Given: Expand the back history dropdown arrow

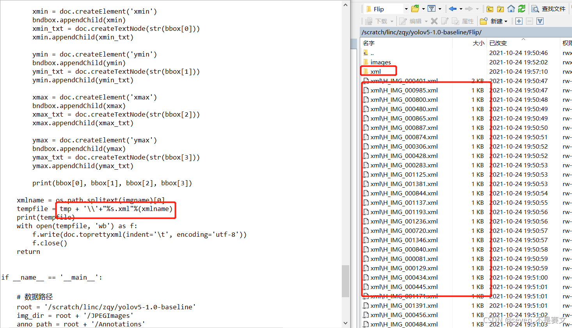Looking at the screenshot, I should pyautogui.click(x=461, y=9).
